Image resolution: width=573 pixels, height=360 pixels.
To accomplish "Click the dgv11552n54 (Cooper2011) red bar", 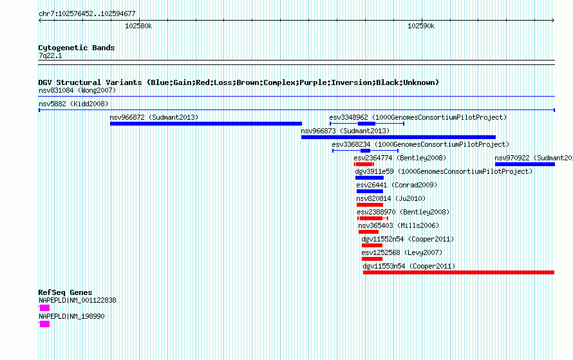I will [372, 245].
